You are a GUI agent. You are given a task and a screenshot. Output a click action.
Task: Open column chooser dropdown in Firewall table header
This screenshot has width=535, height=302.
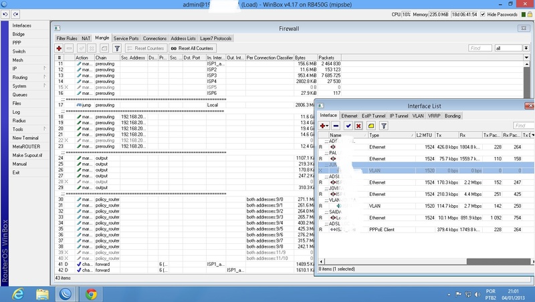(526, 57)
